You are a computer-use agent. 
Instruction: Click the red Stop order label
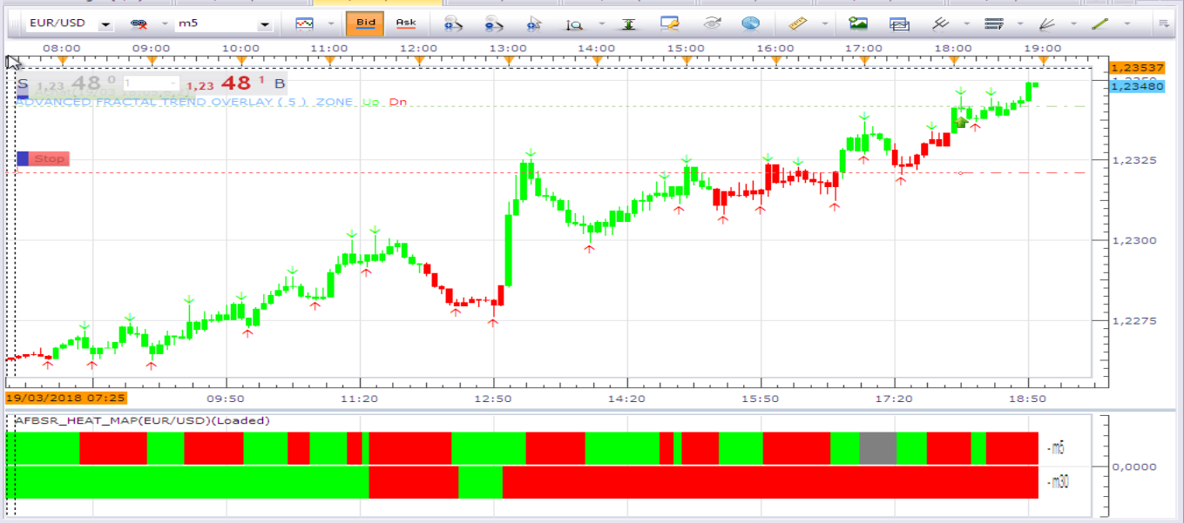coord(50,158)
